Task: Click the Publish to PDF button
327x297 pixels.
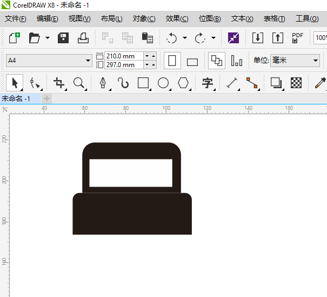Action: pos(297,38)
